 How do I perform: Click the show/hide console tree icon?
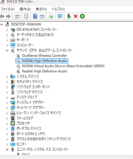(x=17, y=16)
